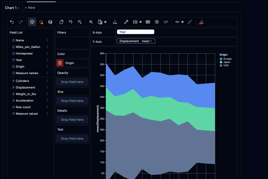Add a new chart with + New
Screen dimensions: 268x179
coord(30,8)
